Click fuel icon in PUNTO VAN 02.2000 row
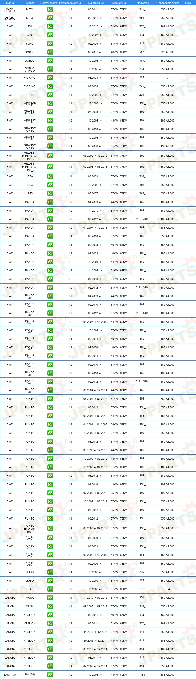Image resolution: width=196 pixels, height=679 pixels. (x=50, y=555)
